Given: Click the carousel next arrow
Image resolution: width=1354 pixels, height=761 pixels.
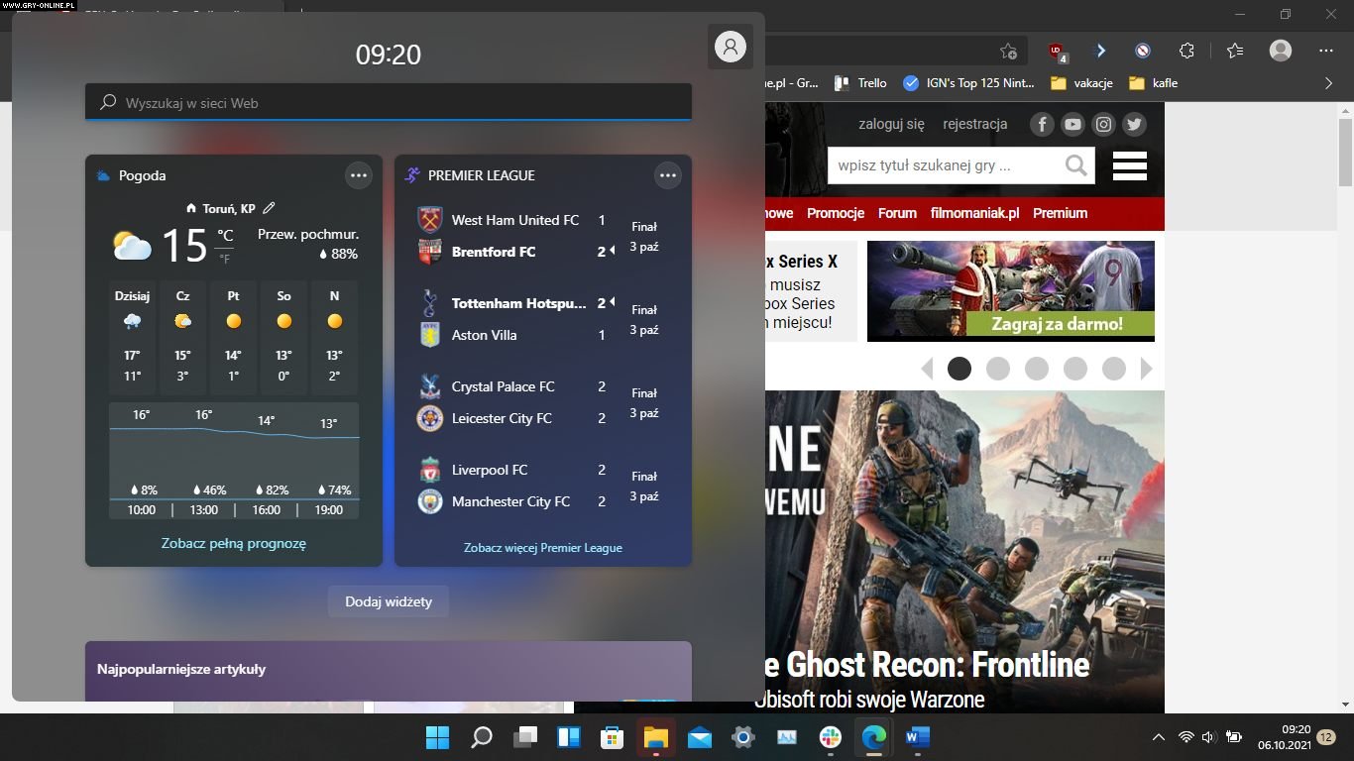Looking at the screenshot, I should pos(1147,369).
